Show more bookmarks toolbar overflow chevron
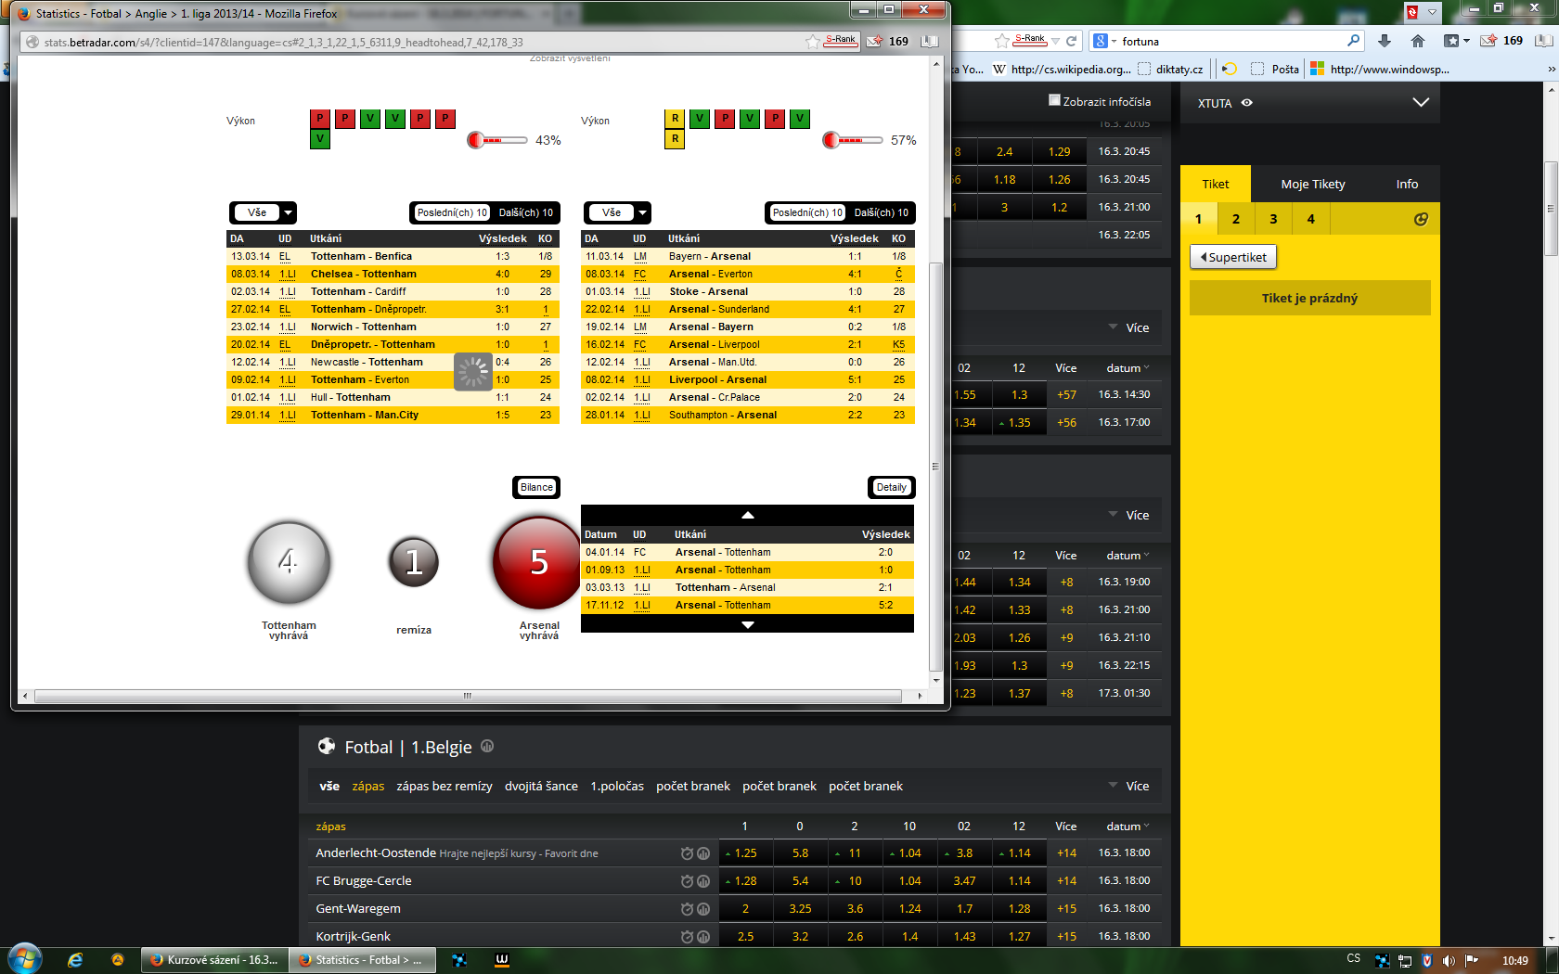This screenshot has width=1559, height=974. tap(1551, 70)
